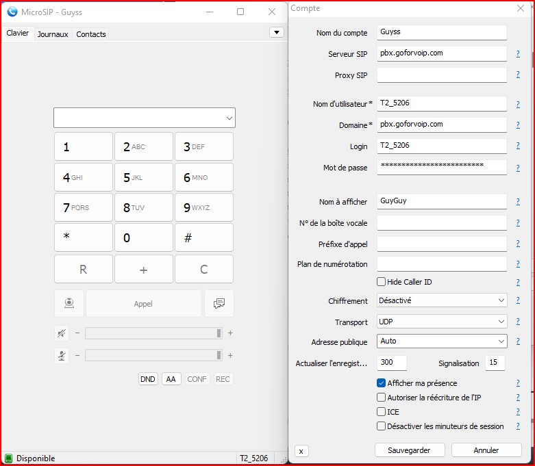535x466 pixels.
Task: Open help link for réécriture de l'IP
Action: coord(518,398)
